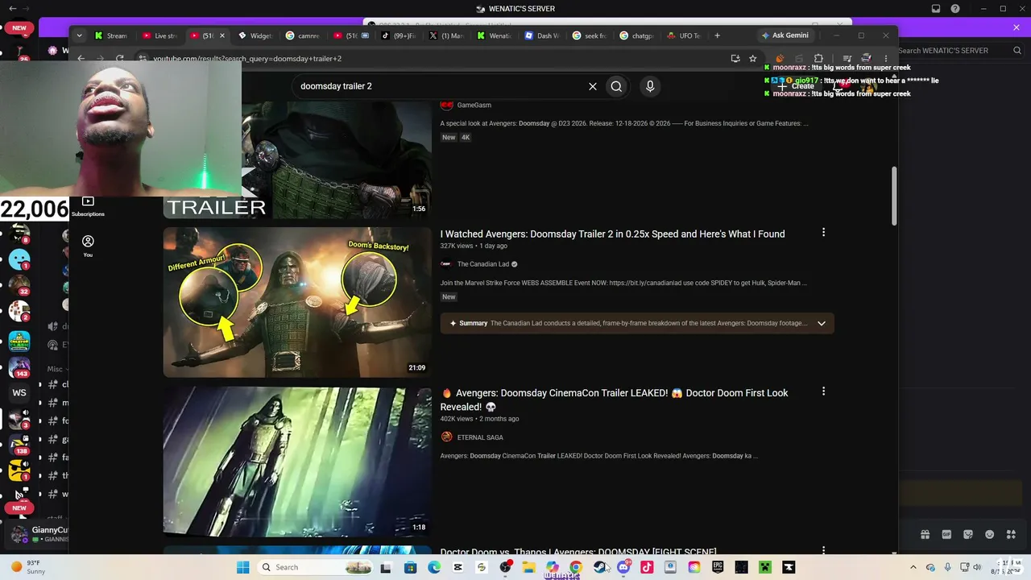This screenshot has width=1031, height=580.
Task: Open File Explorer from the taskbar
Action: coord(528,567)
